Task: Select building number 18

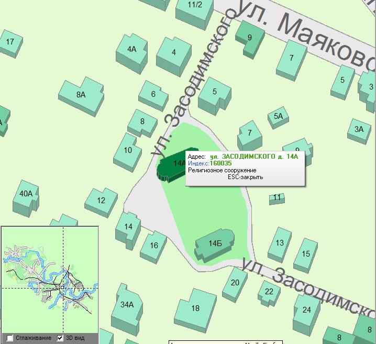Action: point(195,308)
